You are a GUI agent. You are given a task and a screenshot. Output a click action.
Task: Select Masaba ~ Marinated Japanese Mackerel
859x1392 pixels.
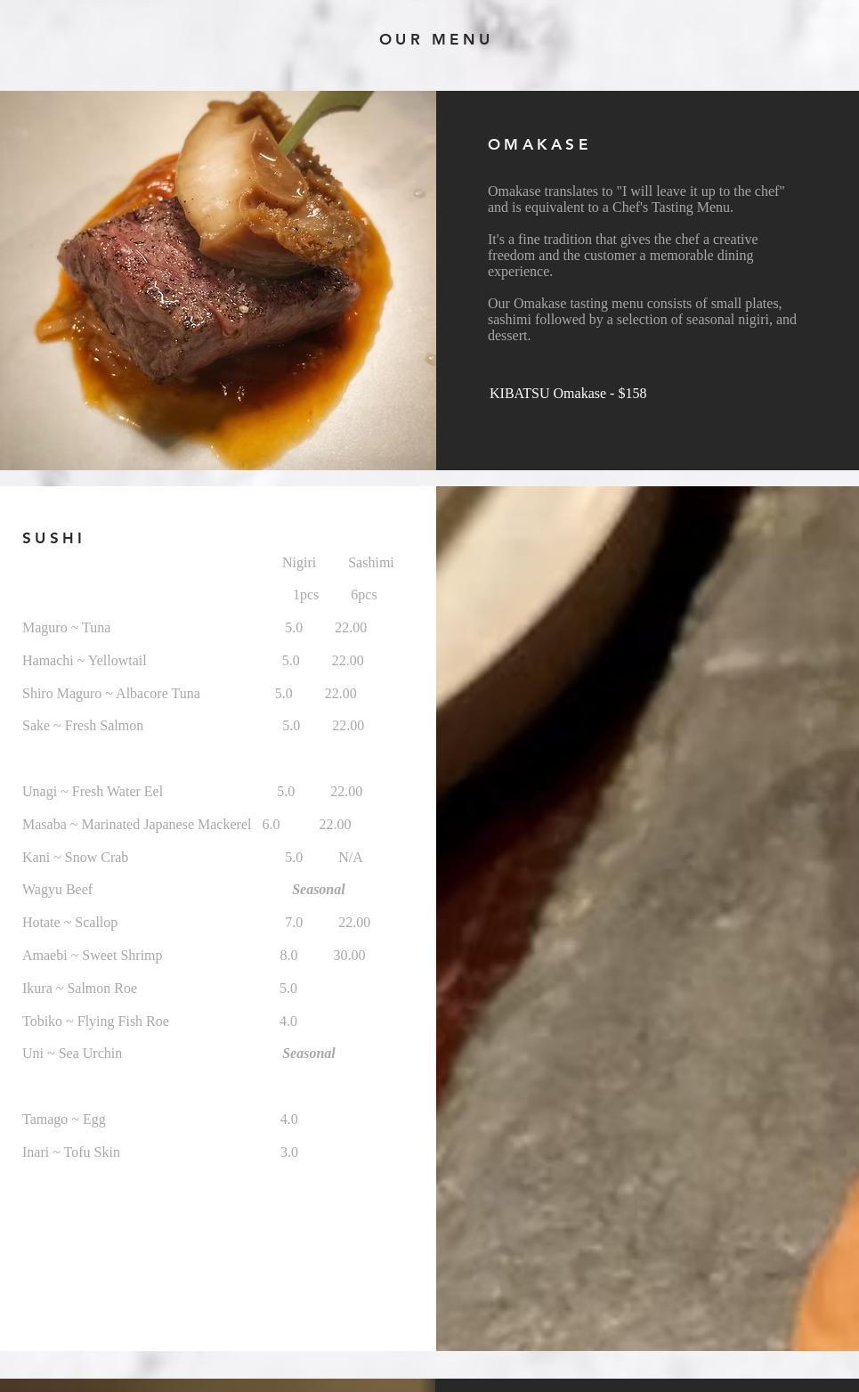pos(137,825)
